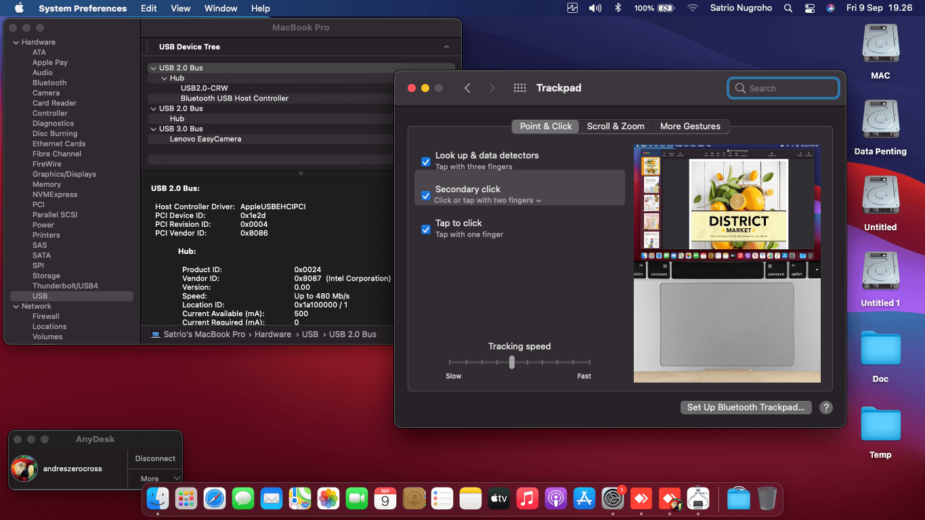The image size is (925, 520).
Task: Open Control Center in menu bar
Action: tap(810, 8)
